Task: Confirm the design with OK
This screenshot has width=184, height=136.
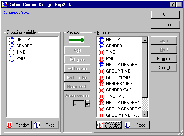Action: (x=165, y=14)
